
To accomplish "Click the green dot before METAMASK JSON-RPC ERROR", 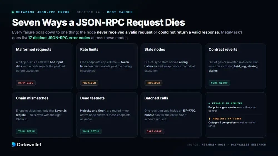I will click(13, 12).
